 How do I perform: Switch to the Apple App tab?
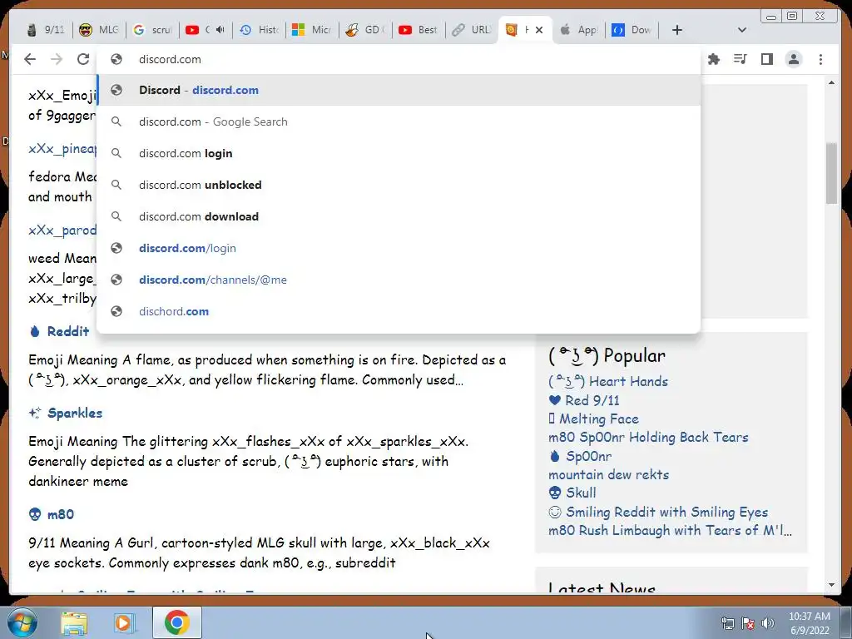(x=579, y=30)
